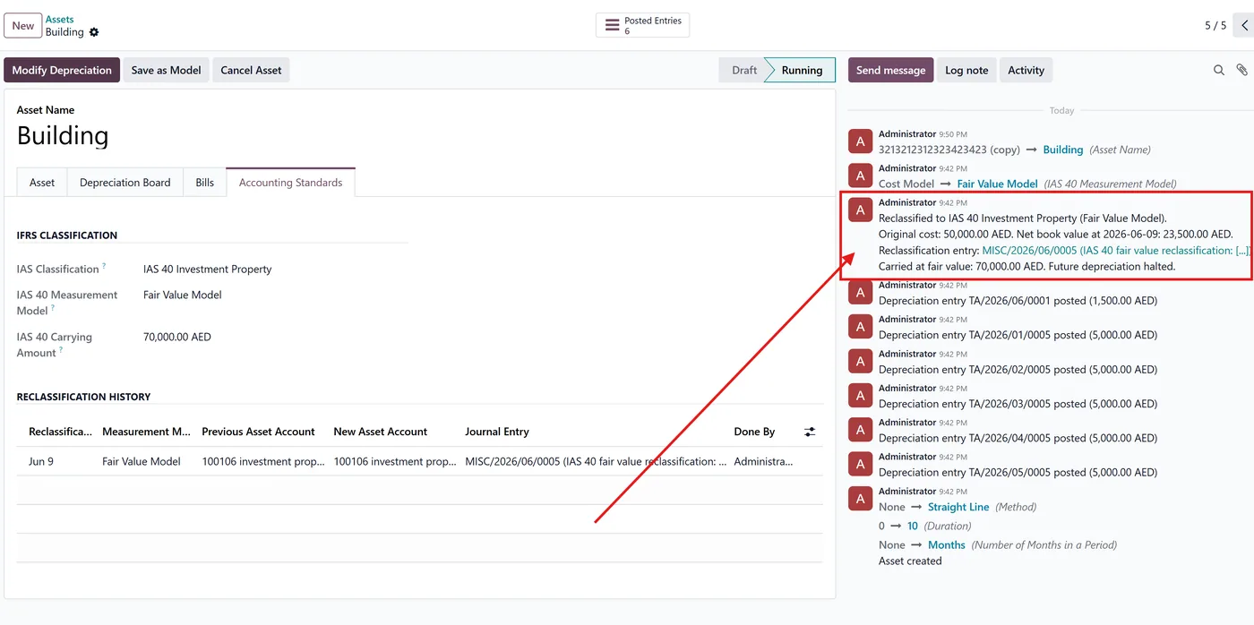
Task: Click avatar on TA/2026/06/0001 depreciation message
Action: pos(860,293)
